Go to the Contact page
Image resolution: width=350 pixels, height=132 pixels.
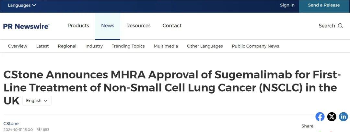pyautogui.click(x=172, y=26)
